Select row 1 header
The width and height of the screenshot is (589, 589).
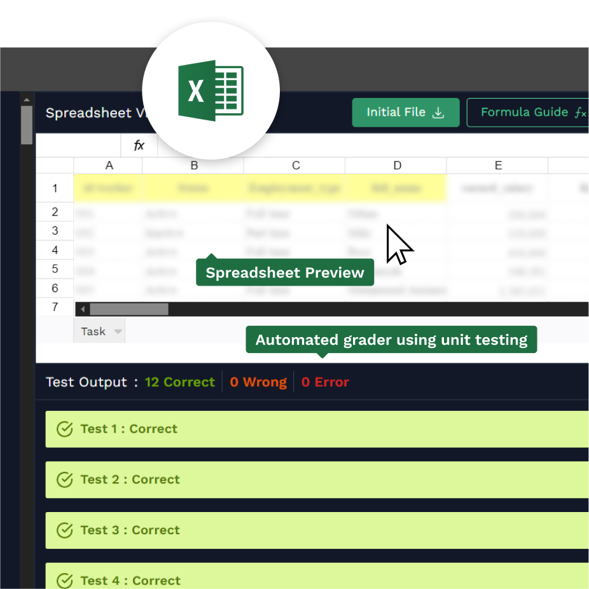tap(55, 188)
